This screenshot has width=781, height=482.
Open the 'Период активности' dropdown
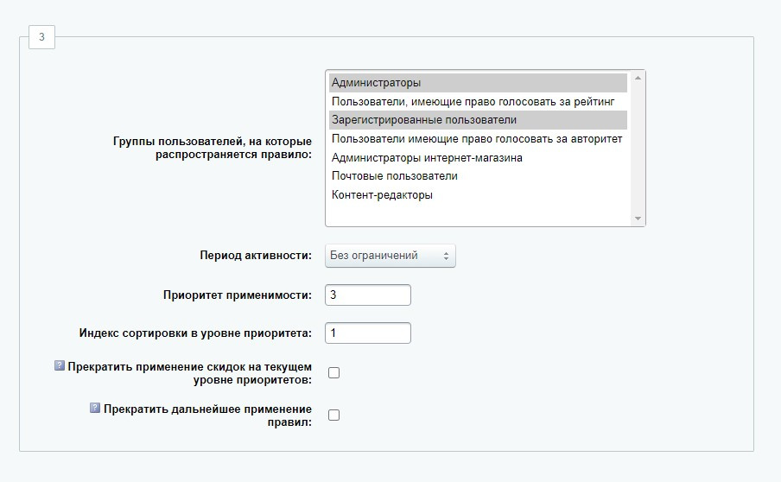click(x=390, y=256)
